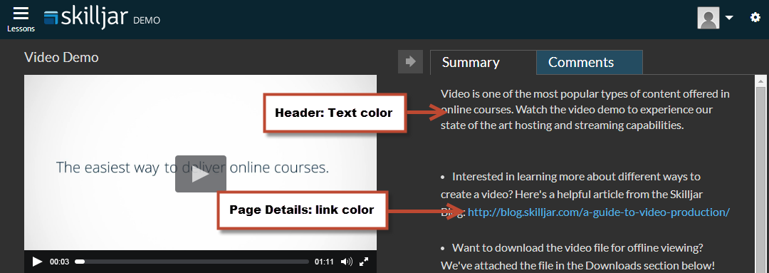769x273 pixels.
Task: Click the 01:11 duration display
Action: (324, 262)
